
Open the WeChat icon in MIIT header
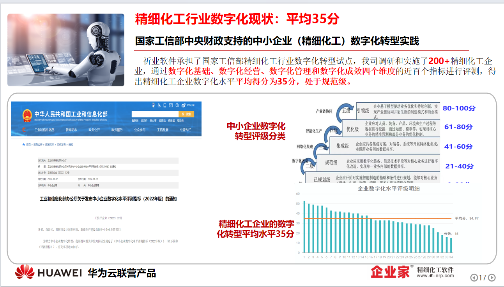tap(177, 105)
